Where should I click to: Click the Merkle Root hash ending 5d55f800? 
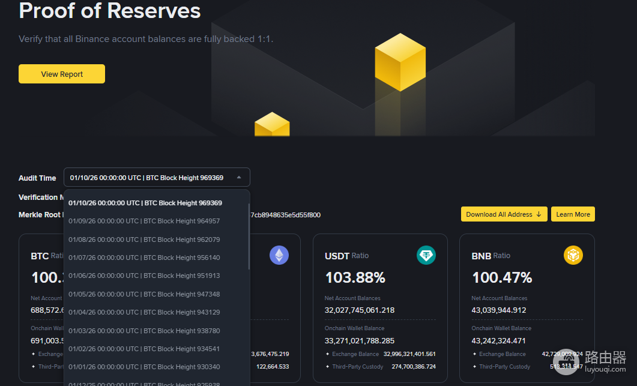[286, 215]
